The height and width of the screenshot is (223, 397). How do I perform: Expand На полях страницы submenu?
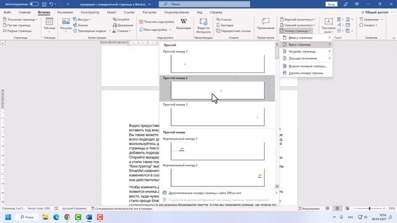[306, 51]
